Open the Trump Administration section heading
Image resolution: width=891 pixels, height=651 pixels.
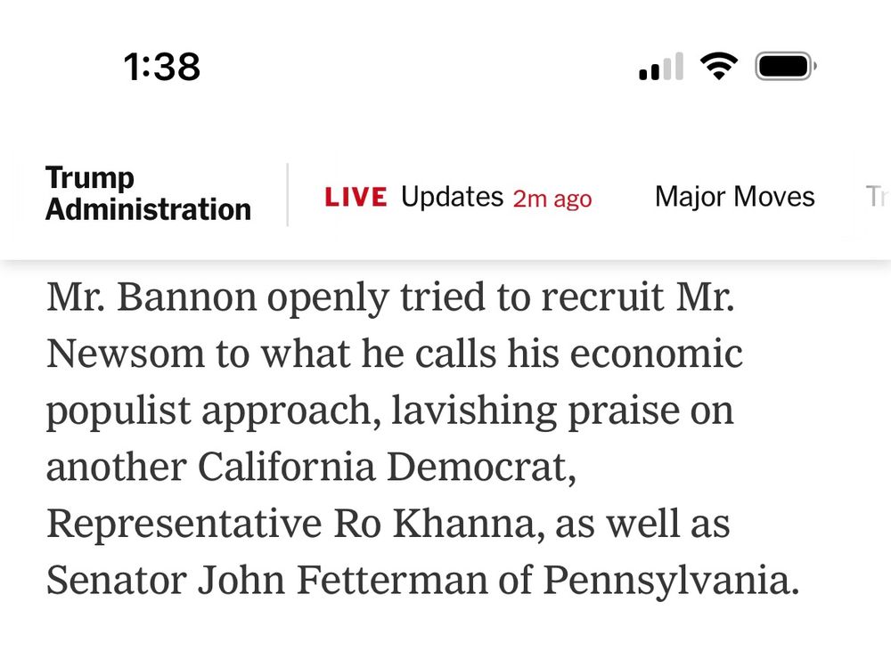tap(148, 194)
